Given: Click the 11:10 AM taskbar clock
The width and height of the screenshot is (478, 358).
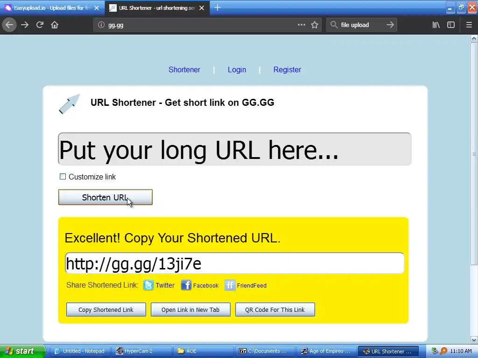Looking at the screenshot, I should click(461, 351).
